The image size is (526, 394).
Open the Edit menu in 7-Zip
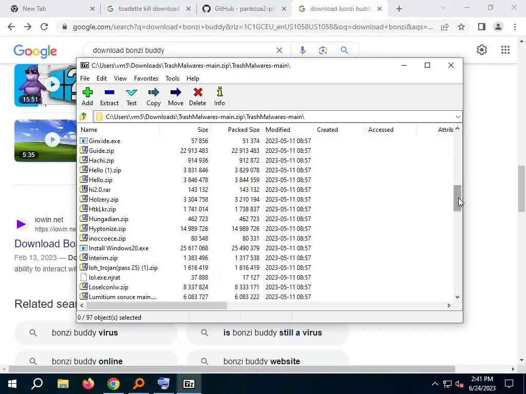click(x=102, y=78)
